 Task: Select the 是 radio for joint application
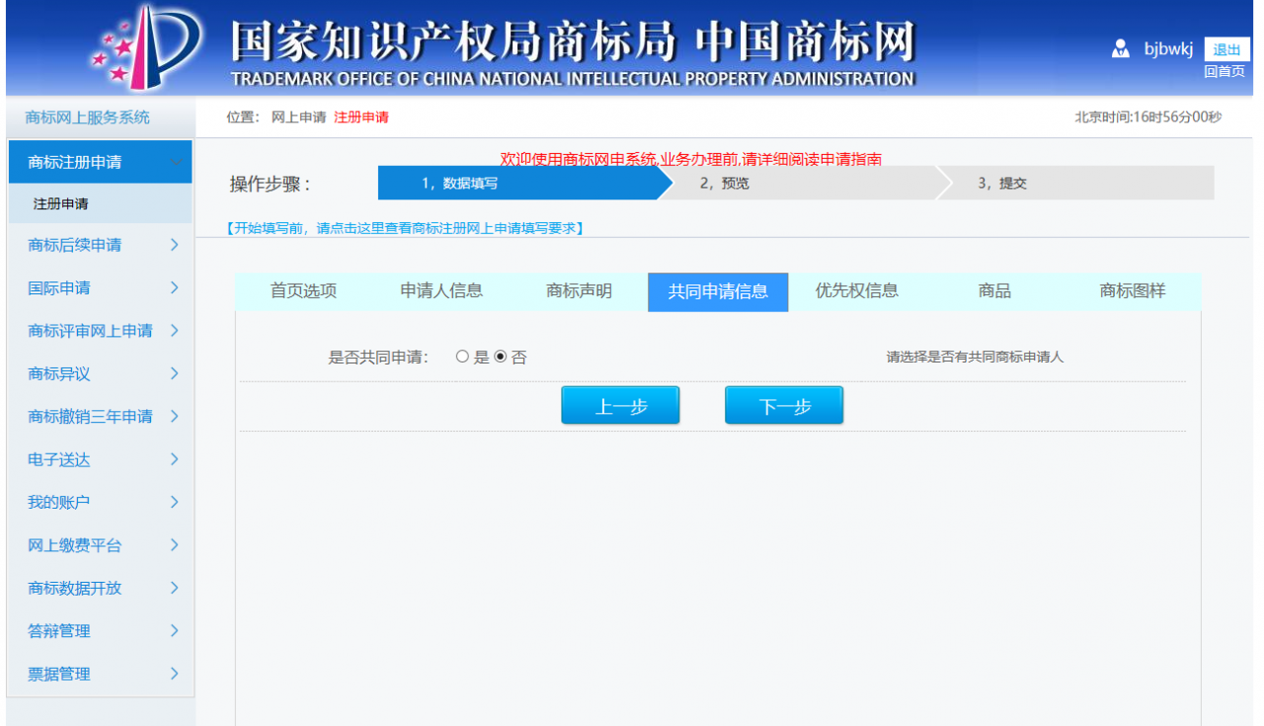tap(461, 358)
